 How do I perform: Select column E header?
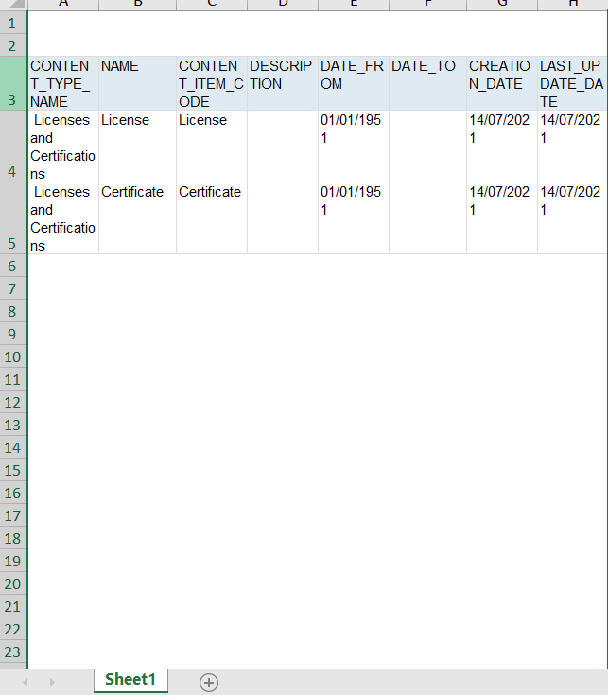pos(354,5)
